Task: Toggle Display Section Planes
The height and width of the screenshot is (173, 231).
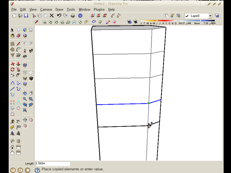Action: (x=31, y=120)
